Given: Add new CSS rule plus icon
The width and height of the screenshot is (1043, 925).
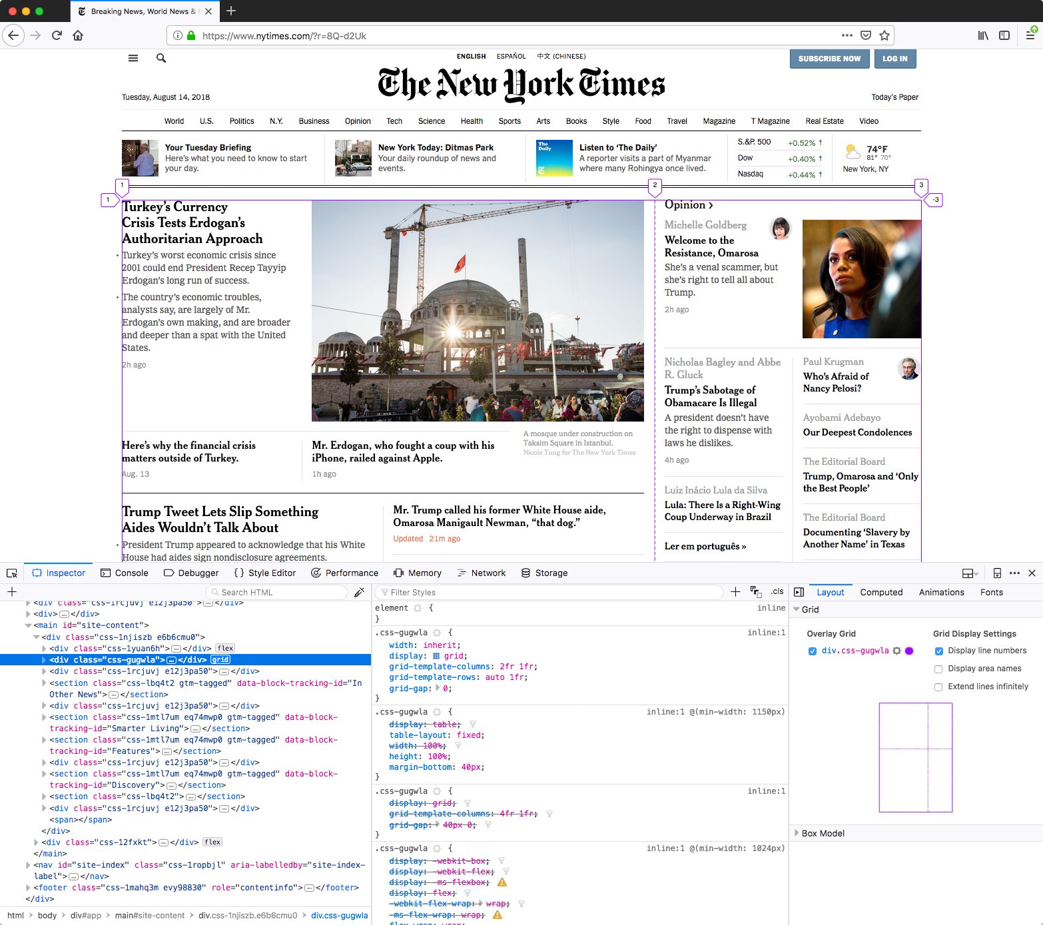Looking at the screenshot, I should click(735, 591).
